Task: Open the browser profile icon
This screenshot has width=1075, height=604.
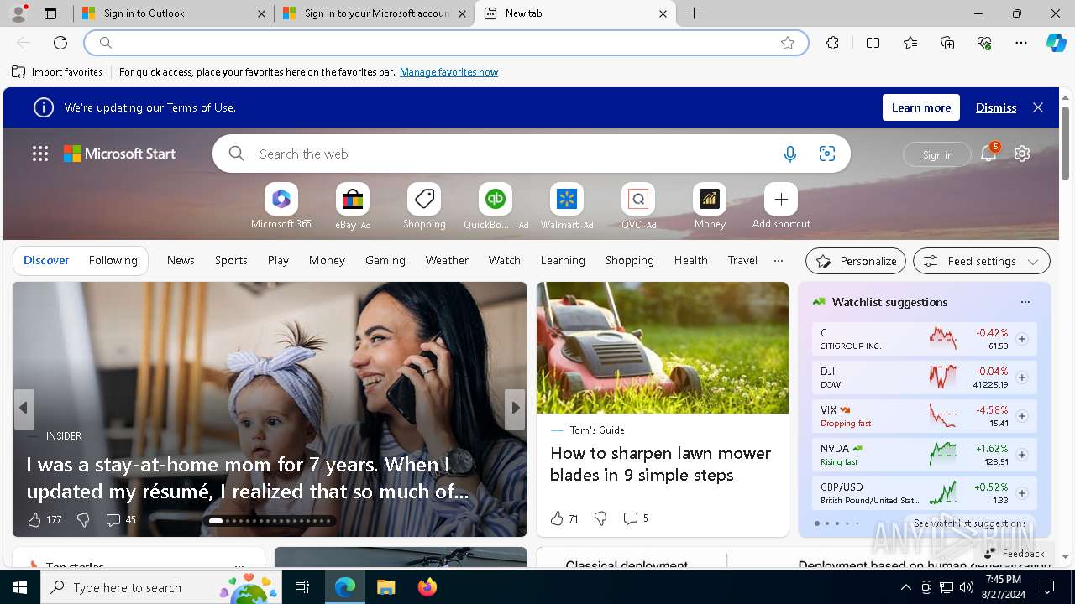Action: click(18, 13)
